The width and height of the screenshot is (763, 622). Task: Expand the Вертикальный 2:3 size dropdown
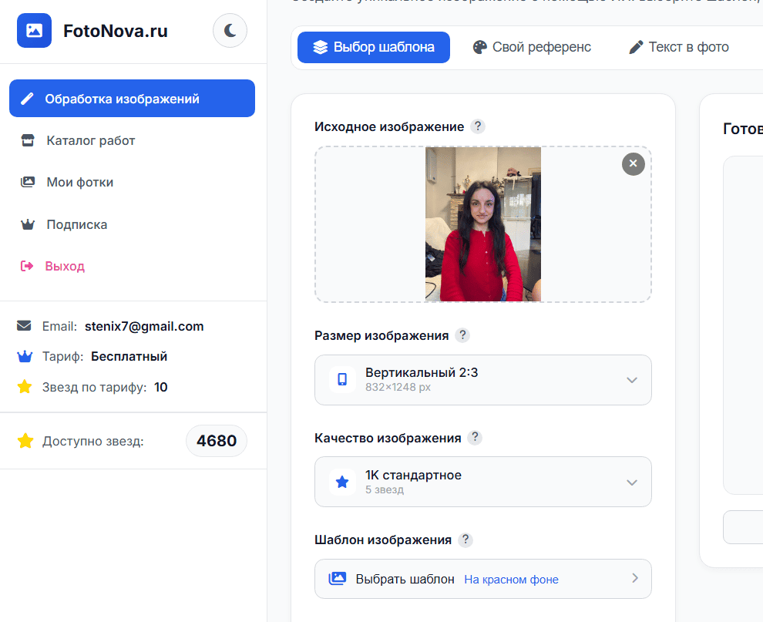pyautogui.click(x=482, y=380)
